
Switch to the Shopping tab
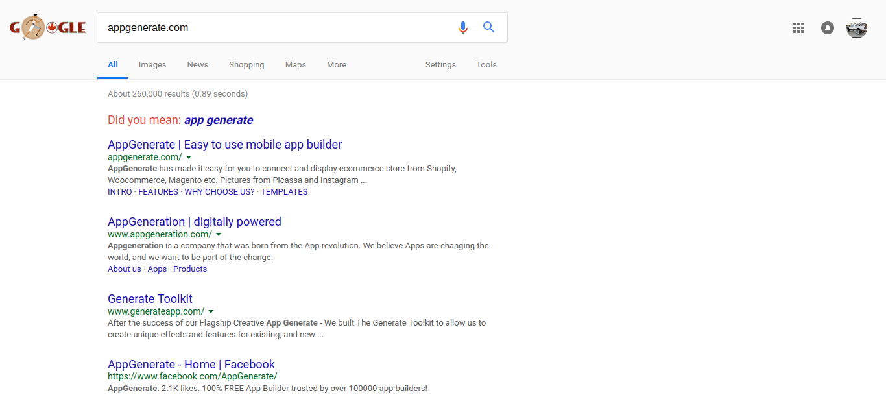[x=246, y=65]
